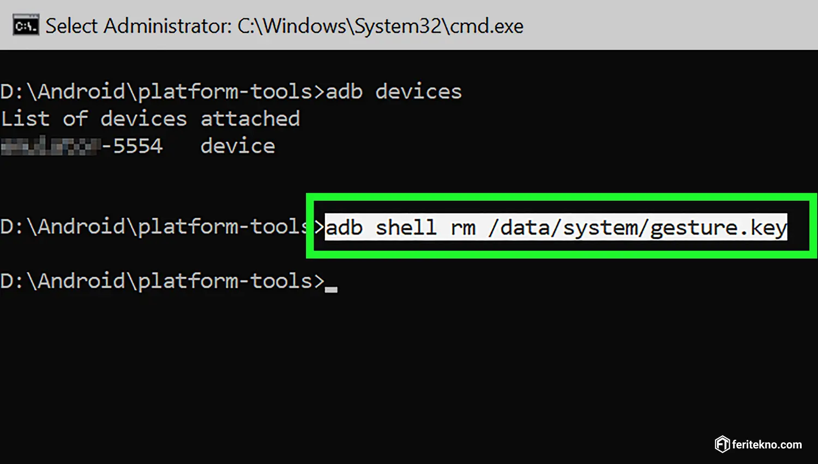Click the word 'attached' in output
Image resolution: width=818 pixels, height=464 pixels.
[250, 119]
